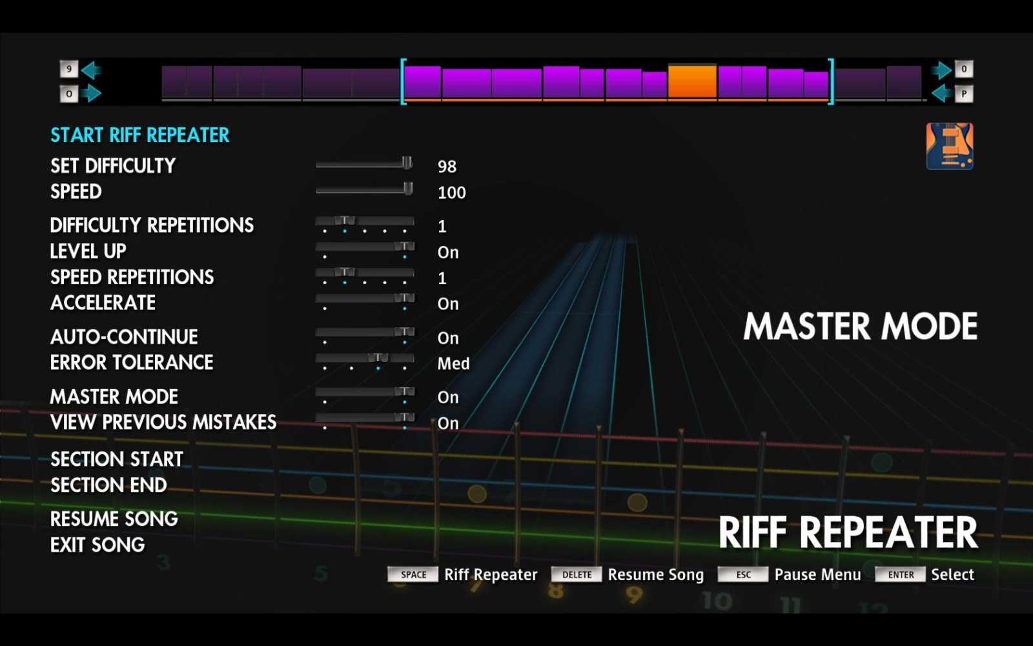Adjust the Difficulty Repetitions slider
The width and height of the screenshot is (1033, 646).
click(x=365, y=224)
